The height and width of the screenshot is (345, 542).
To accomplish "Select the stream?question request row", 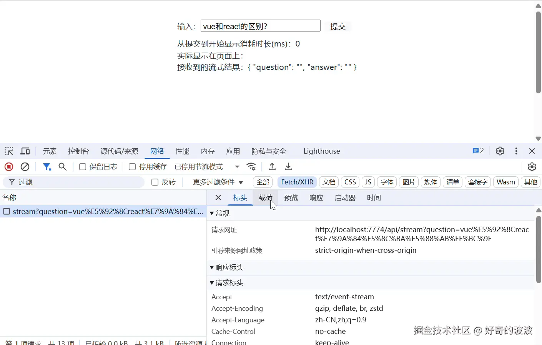I will [x=103, y=211].
